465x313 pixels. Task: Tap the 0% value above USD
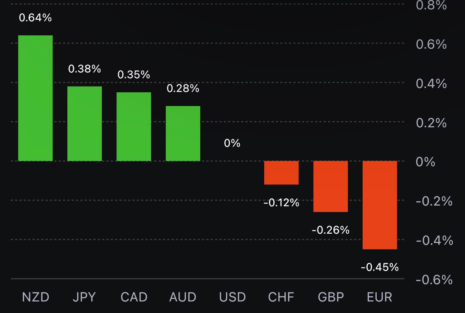232,143
